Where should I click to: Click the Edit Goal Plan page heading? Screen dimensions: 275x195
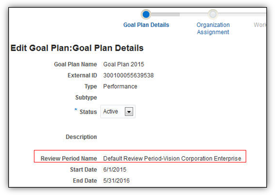(x=77, y=48)
